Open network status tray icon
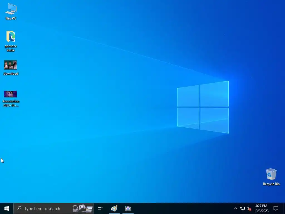The image size is (285, 214). [x=242, y=208]
